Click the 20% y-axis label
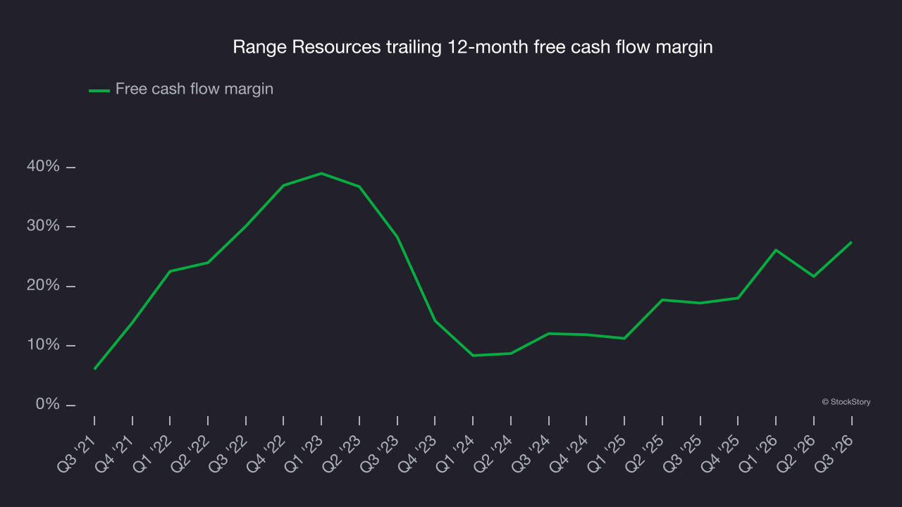 (x=44, y=286)
